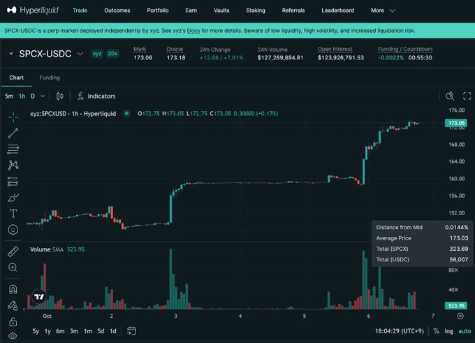The image size is (475, 343).
Task: Open chart scale settings gear
Action: pos(460,316)
